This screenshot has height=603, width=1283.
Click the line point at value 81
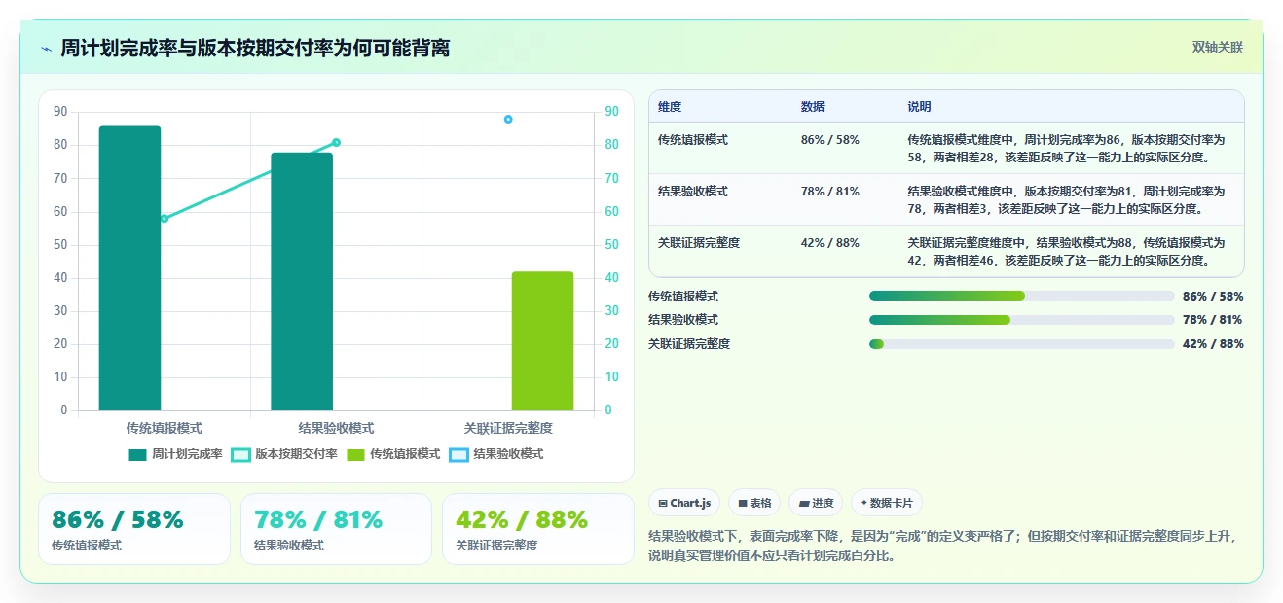click(336, 142)
